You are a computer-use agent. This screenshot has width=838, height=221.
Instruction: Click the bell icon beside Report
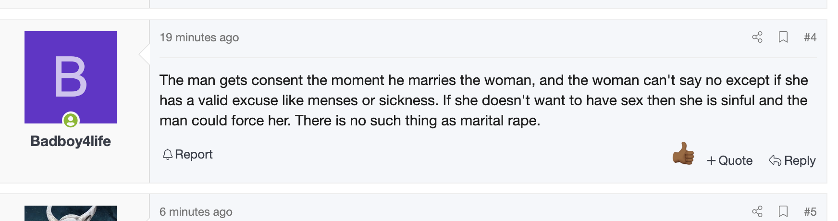tap(167, 155)
